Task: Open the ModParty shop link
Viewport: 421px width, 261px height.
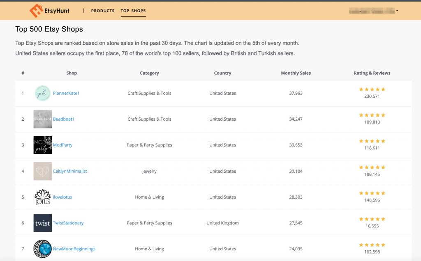Action: click(62, 145)
